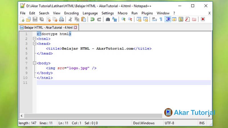Click the Redo arrow icon
Image resolution: width=228 pixels, height=128 pixels.
(99, 19)
